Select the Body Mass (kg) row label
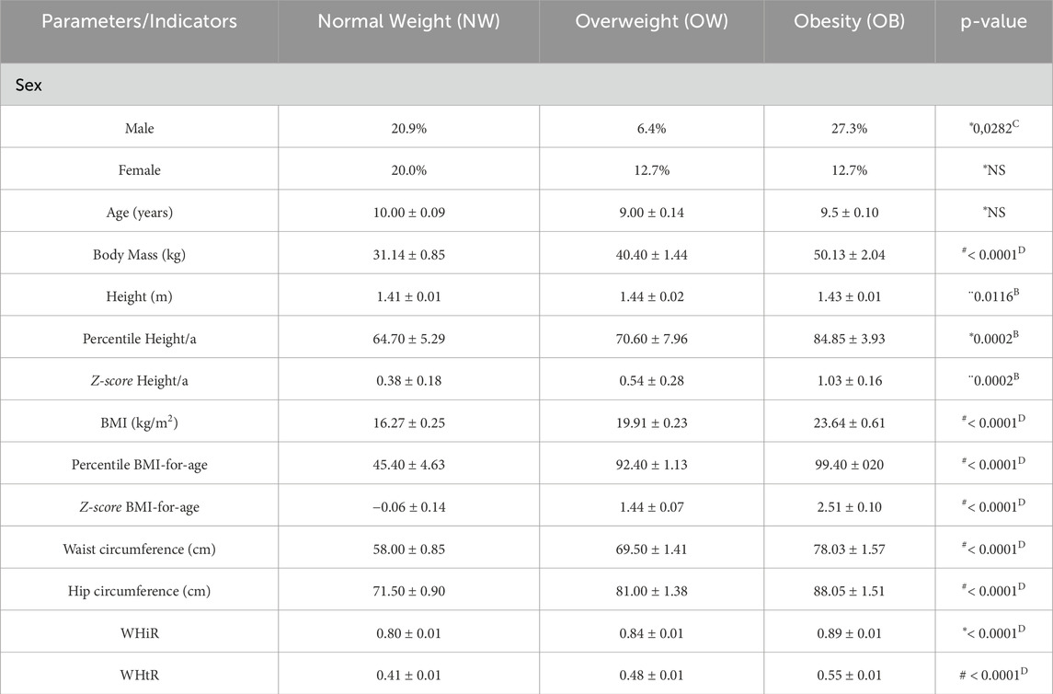 139,255
